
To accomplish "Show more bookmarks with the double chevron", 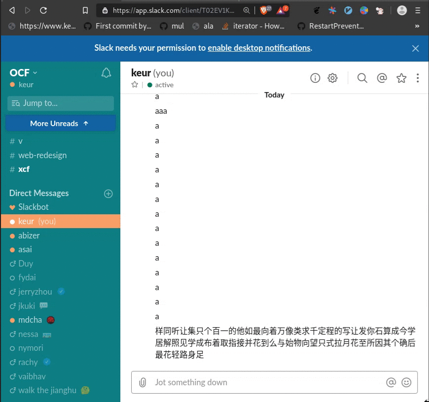I will 417,26.
